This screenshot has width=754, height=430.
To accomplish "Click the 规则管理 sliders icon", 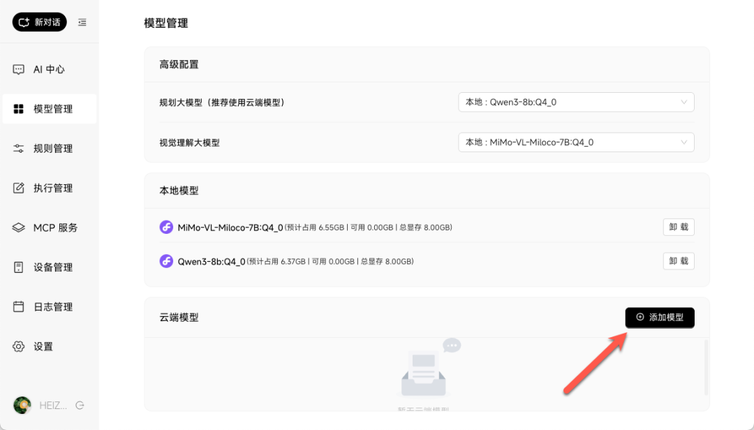I will (x=19, y=149).
